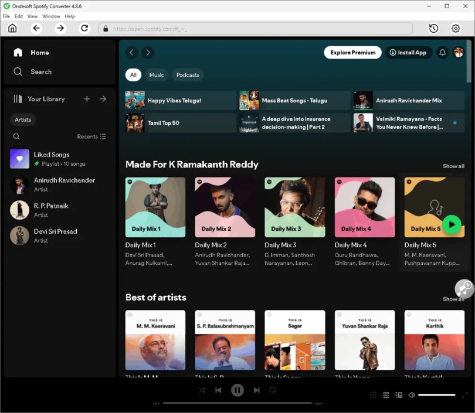Open Valmiki Ramayana Facts tile

coord(409,123)
